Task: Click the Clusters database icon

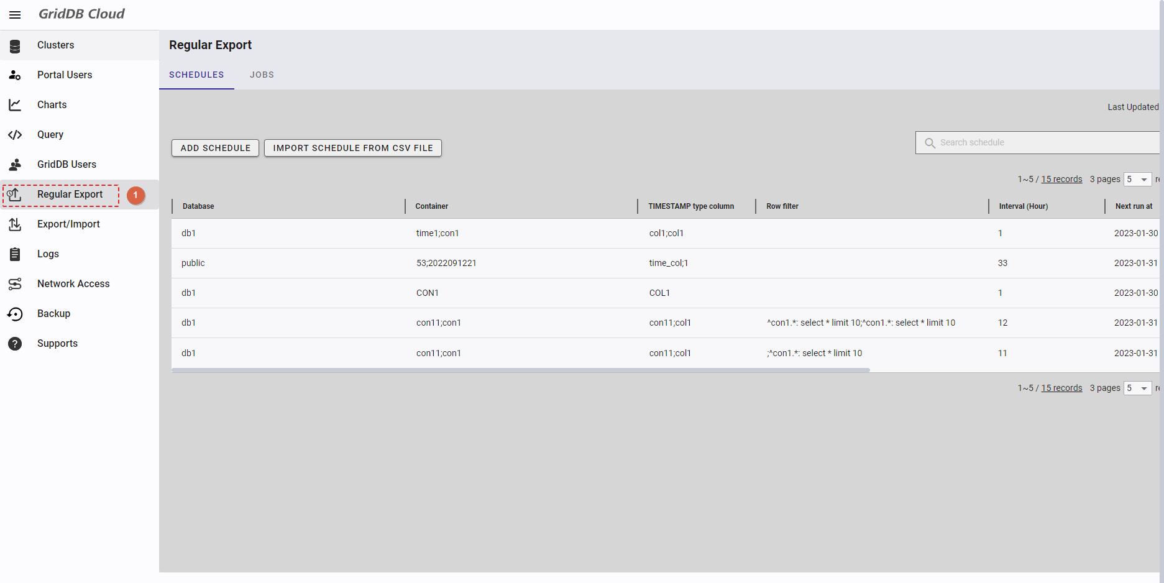Action: (x=15, y=46)
